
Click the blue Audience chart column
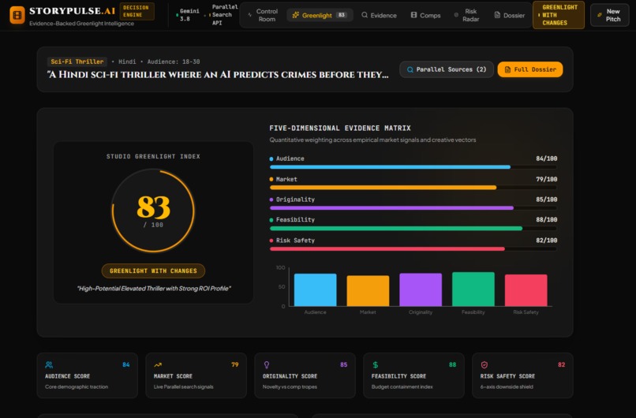point(315,290)
